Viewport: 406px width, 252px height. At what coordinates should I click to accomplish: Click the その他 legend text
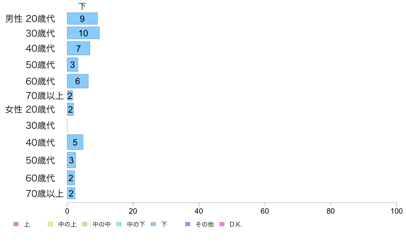205,224
